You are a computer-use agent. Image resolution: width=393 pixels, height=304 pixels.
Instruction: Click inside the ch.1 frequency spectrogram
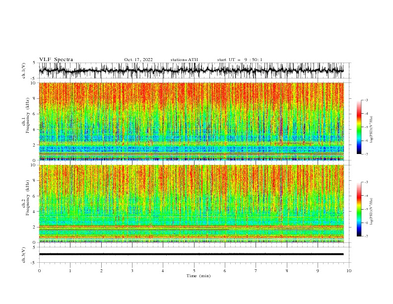pos(191,121)
